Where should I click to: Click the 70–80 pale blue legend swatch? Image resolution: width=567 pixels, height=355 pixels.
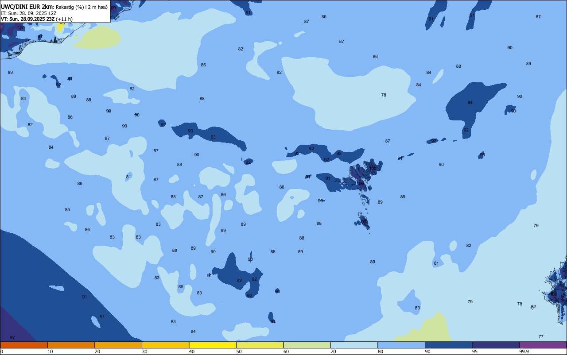click(354, 345)
